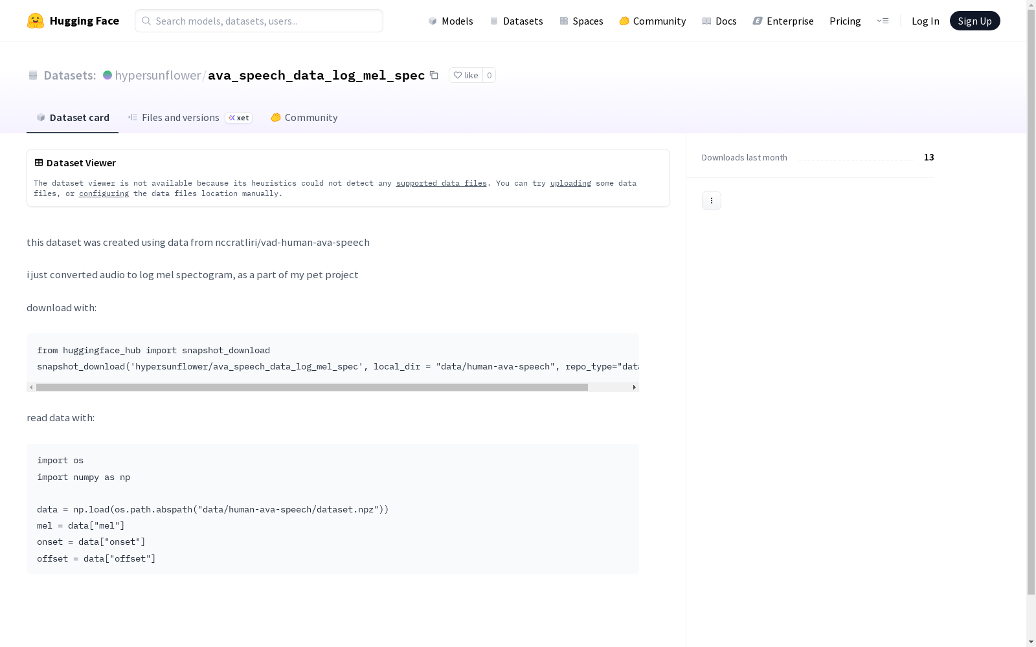
Task: Open Docs in the top navigation
Action: click(719, 21)
